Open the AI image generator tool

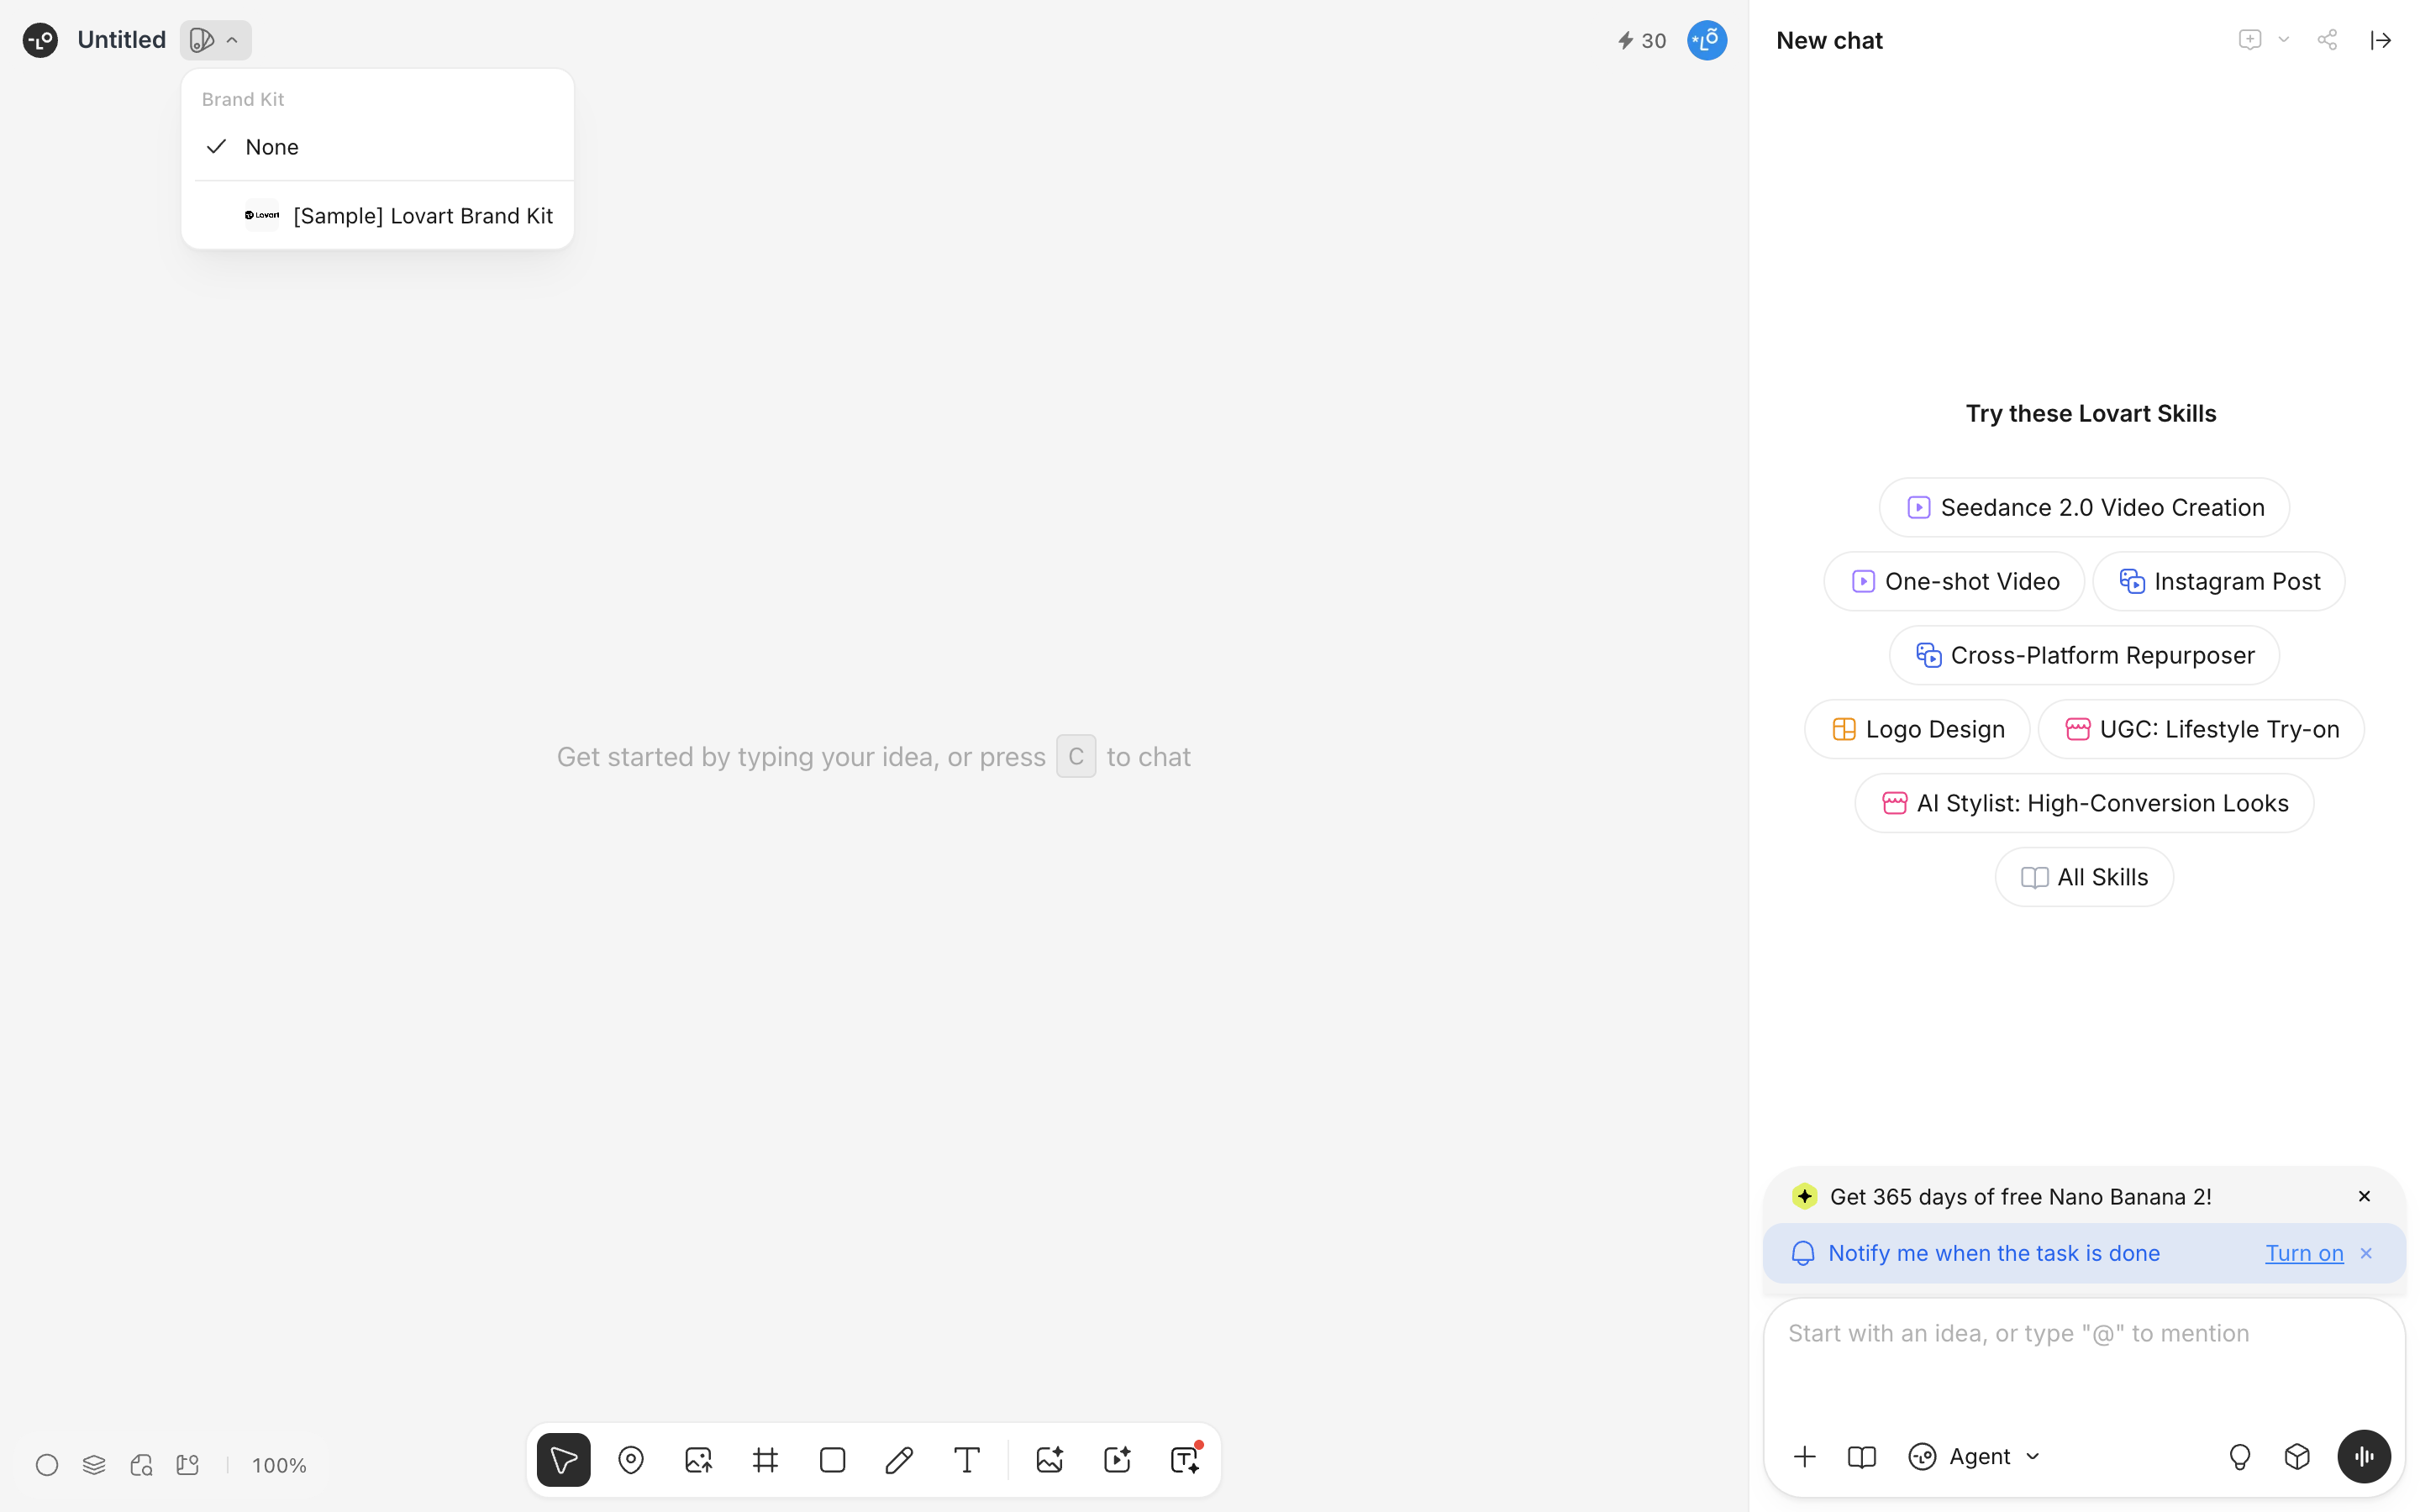pyautogui.click(x=1050, y=1460)
